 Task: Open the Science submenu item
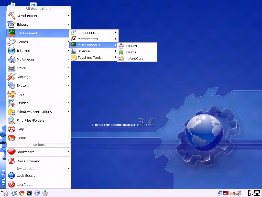click(x=94, y=51)
